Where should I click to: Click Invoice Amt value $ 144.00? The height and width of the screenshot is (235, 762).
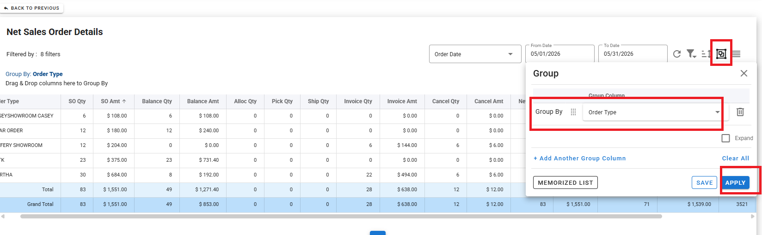coord(407,145)
